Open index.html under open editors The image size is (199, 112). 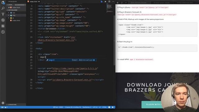coord(16,7)
